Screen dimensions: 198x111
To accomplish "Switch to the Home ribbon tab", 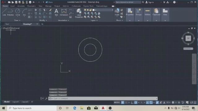I will [5, 6].
